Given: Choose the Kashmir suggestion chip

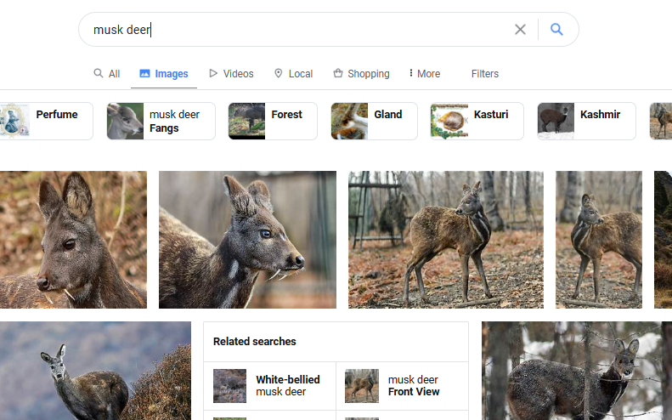Looking at the screenshot, I should [587, 121].
